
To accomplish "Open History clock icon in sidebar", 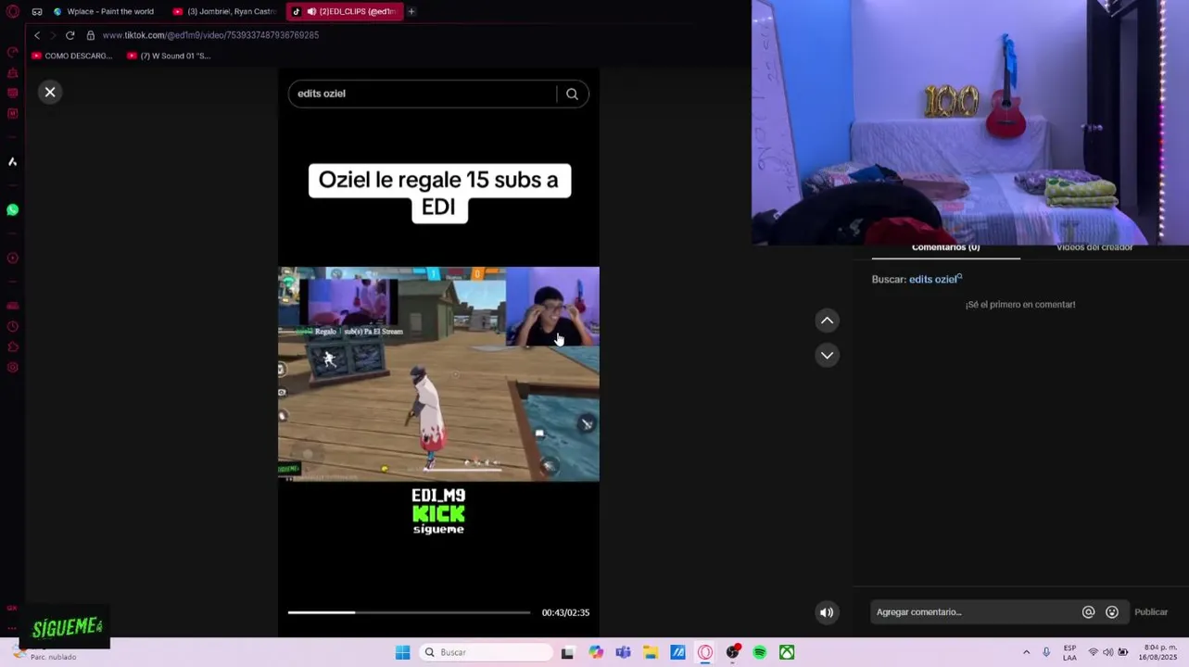I will 13,326.
